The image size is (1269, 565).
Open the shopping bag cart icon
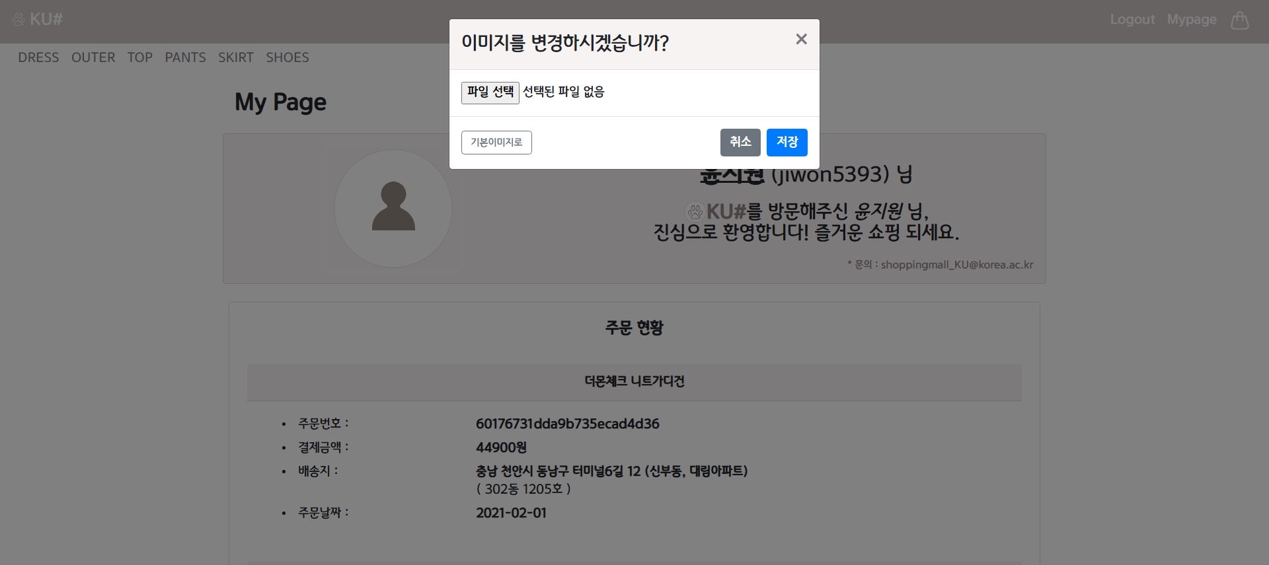click(1239, 20)
